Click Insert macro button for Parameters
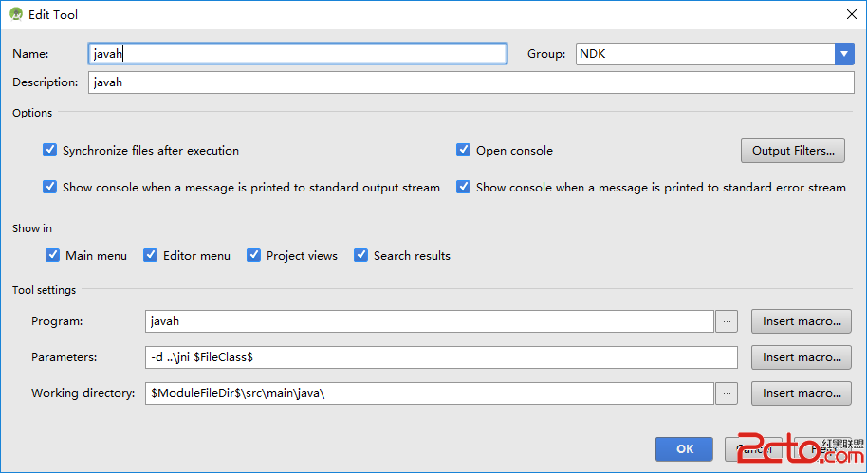The height and width of the screenshot is (473, 867). click(802, 357)
